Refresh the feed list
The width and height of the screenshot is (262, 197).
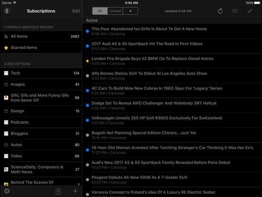220,11
